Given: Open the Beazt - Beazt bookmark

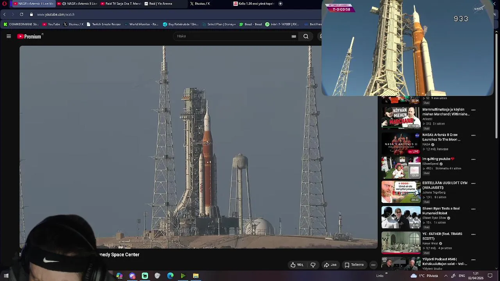Looking at the screenshot, I should (x=250, y=24).
